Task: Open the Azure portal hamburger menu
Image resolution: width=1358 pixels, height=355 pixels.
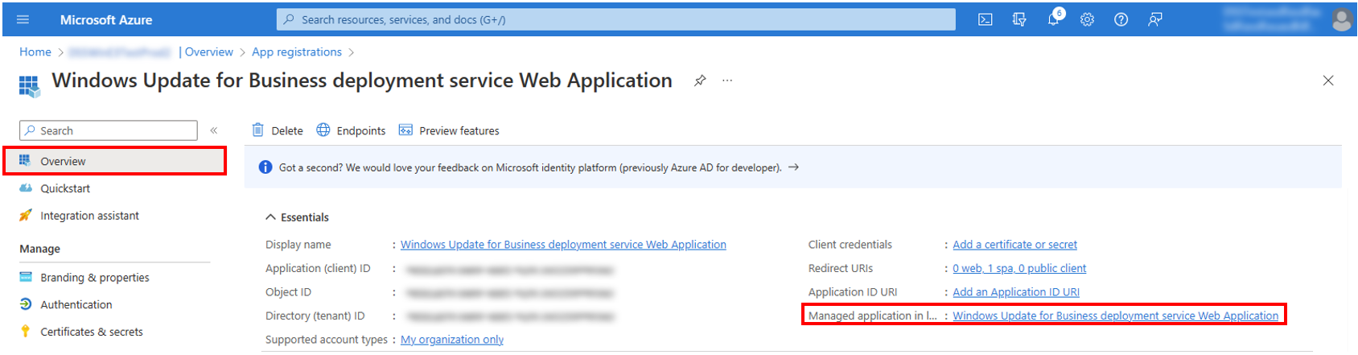Action: coord(23,19)
